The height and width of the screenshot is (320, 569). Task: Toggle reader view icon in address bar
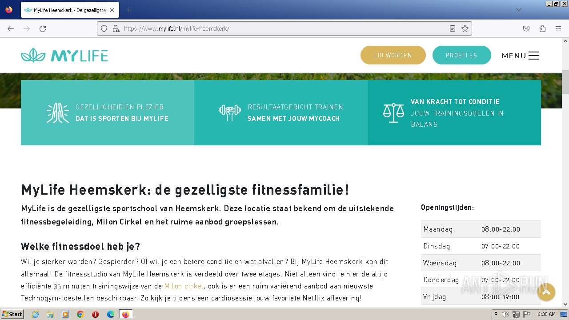[453, 28]
